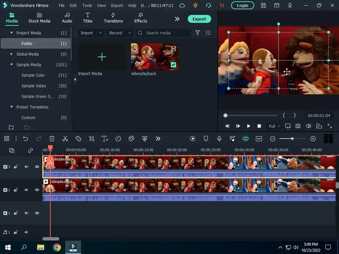Screen dimensions: 339x254
Task: Zoom out timeline with minus icon
Action: point(273,139)
